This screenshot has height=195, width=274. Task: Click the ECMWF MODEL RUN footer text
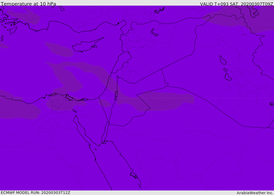pyautogui.click(x=36, y=193)
